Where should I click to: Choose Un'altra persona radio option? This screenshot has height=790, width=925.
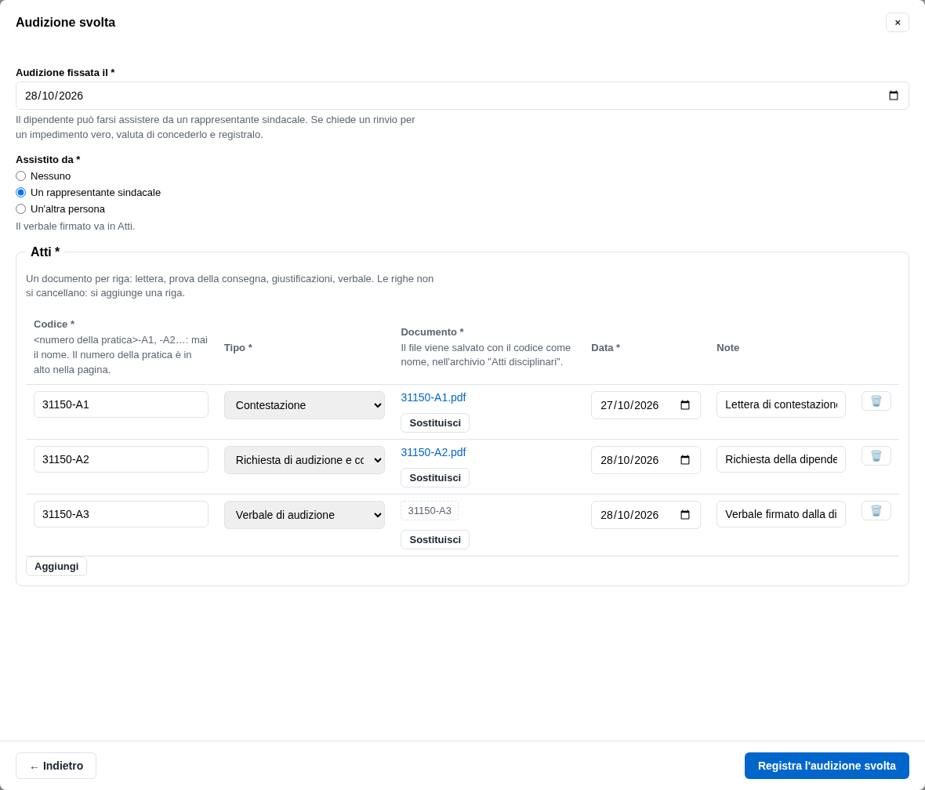click(x=20, y=208)
